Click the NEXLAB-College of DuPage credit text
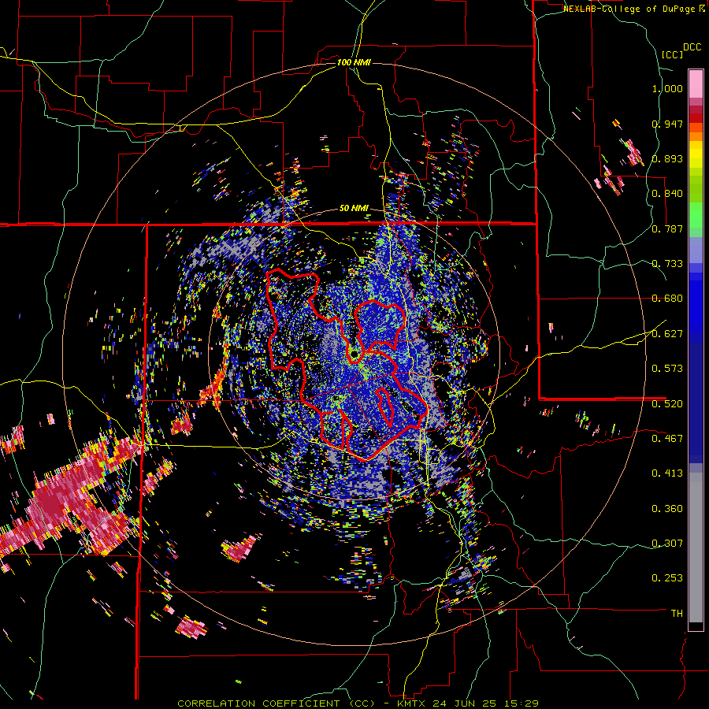 [x=631, y=9]
